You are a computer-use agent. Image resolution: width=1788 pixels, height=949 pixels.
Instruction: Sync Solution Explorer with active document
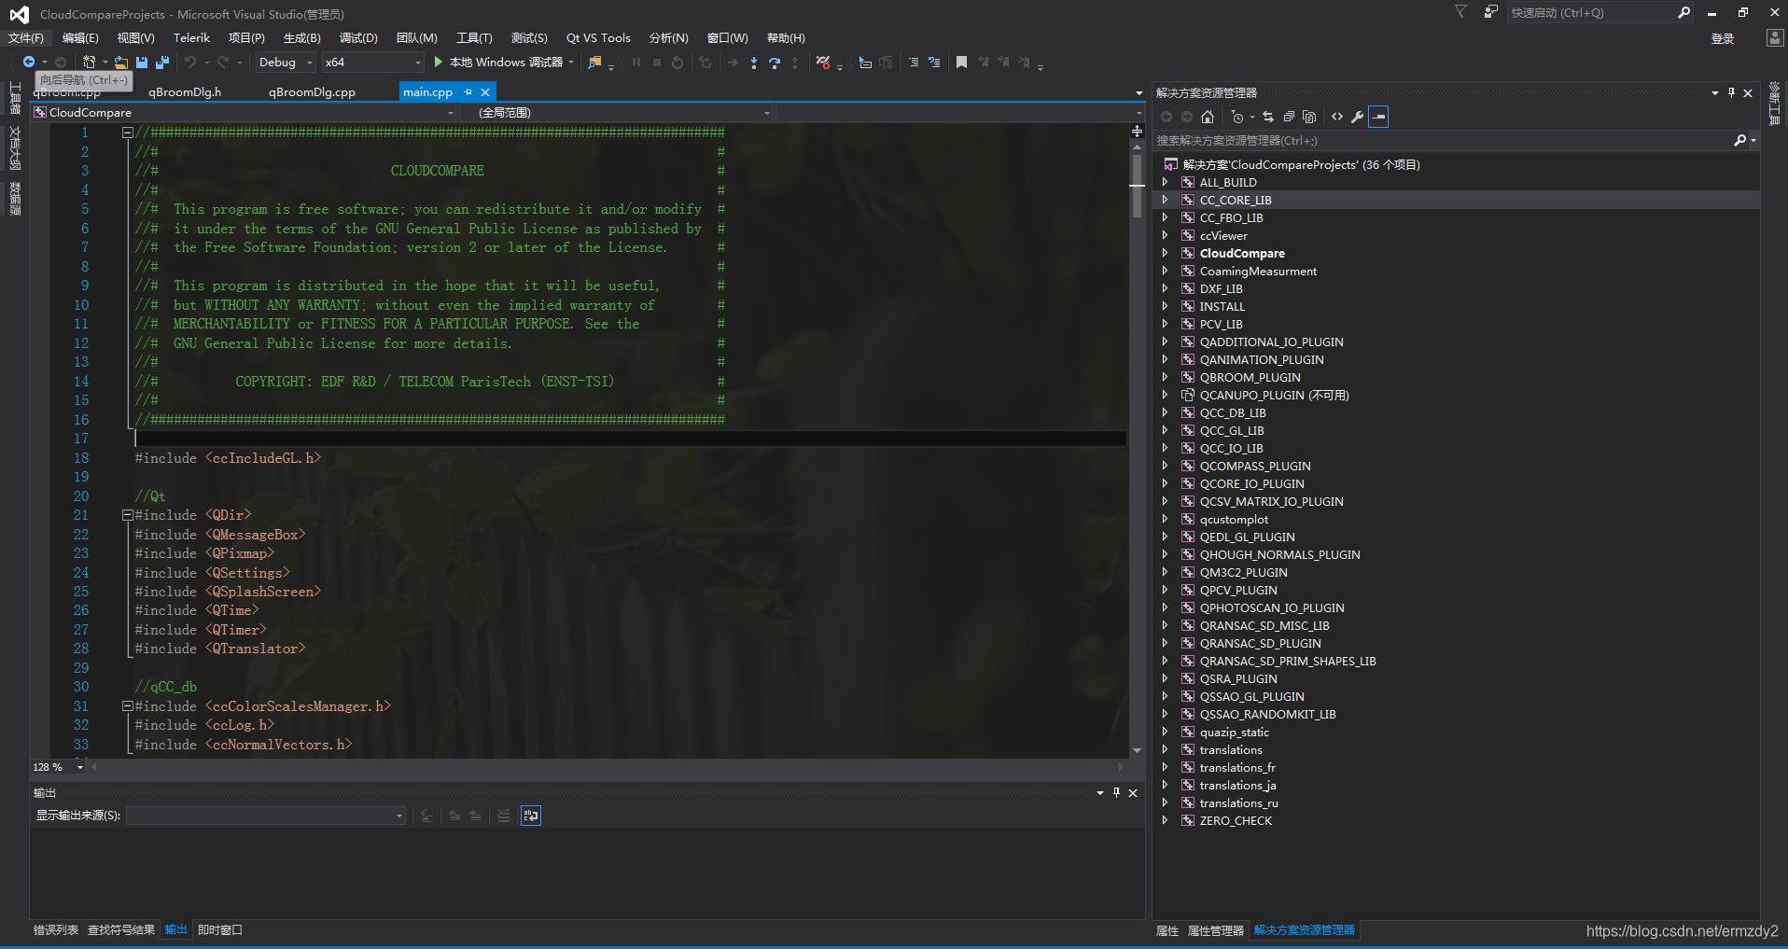pos(1268,117)
